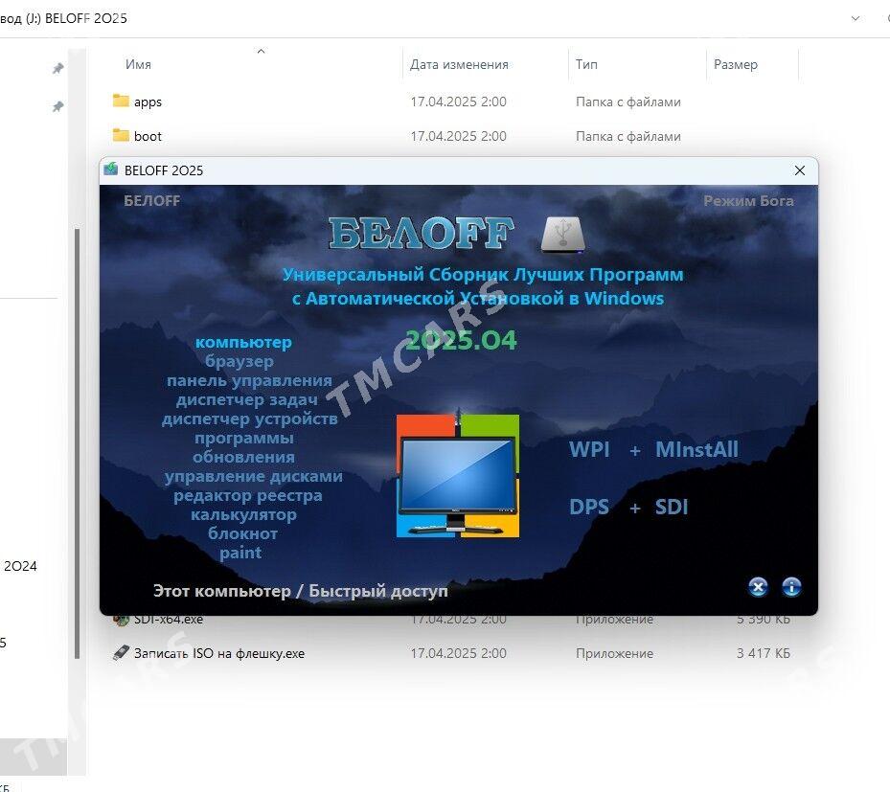Click the 3 417 КБ size cell
The width and height of the screenshot is (890, 792).
[764, 653]
